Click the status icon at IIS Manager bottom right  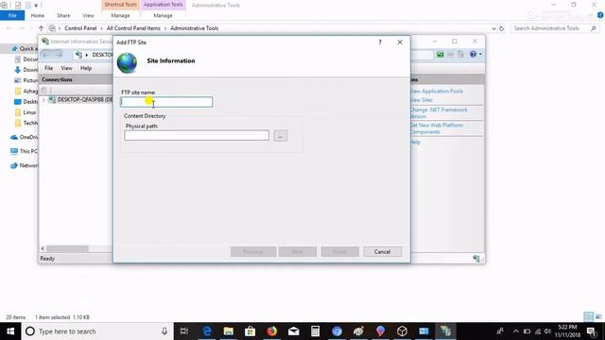coord(476,259)
